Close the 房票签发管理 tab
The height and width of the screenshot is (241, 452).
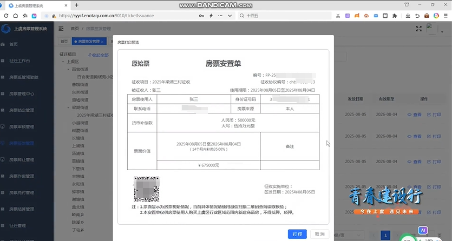[102, 41]
